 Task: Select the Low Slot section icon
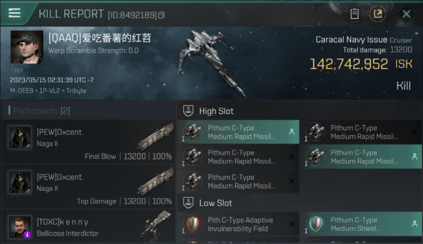point(188,203)
